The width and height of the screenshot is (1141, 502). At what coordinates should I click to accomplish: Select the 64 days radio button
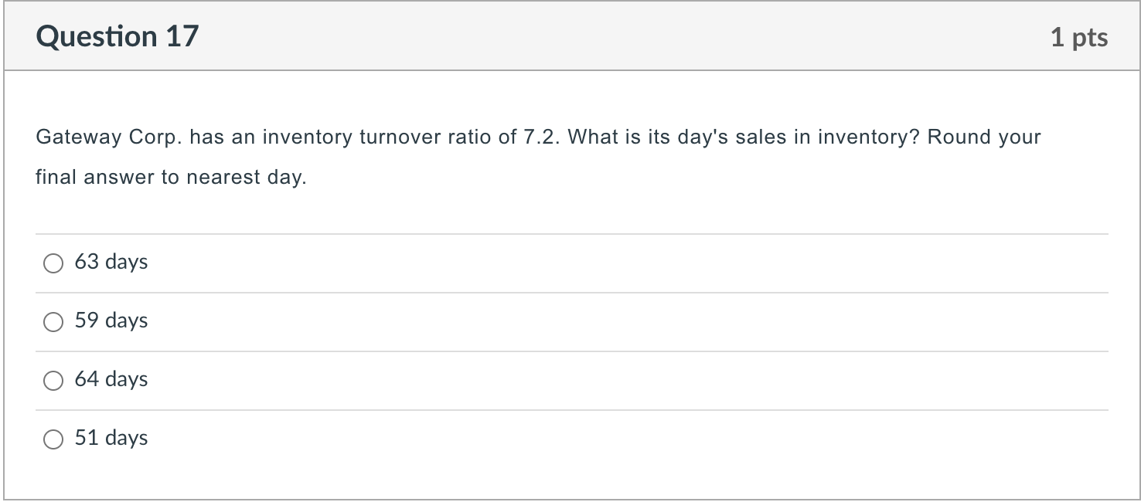tap(53, 381)
